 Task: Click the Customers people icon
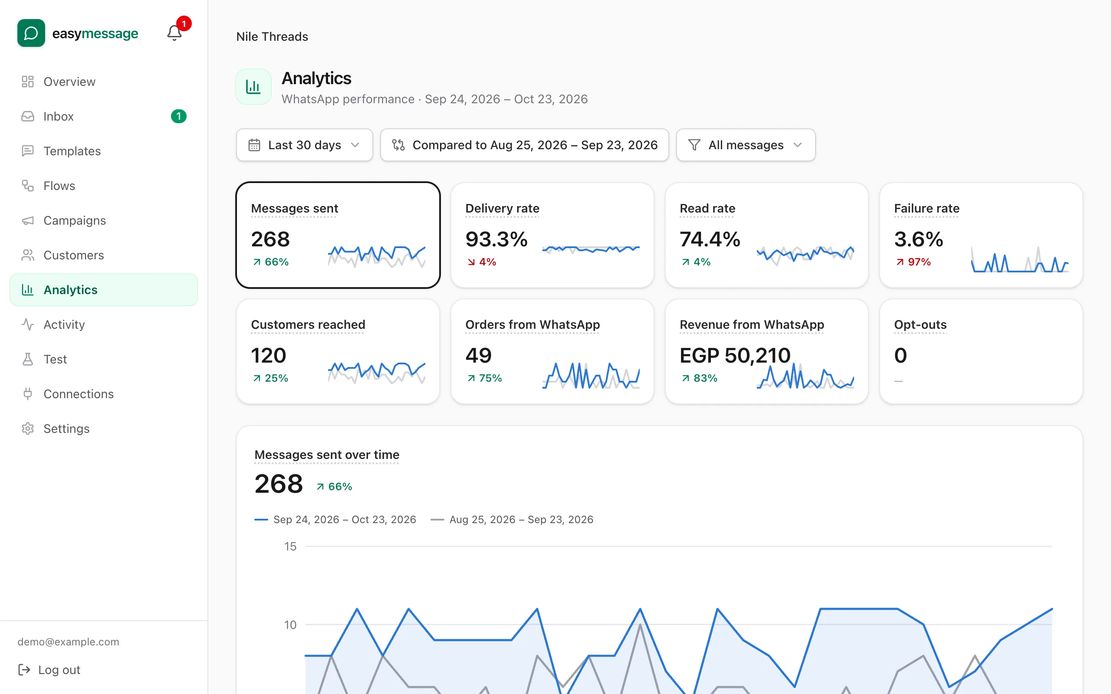pyautogui.click(x=28, y=255)
